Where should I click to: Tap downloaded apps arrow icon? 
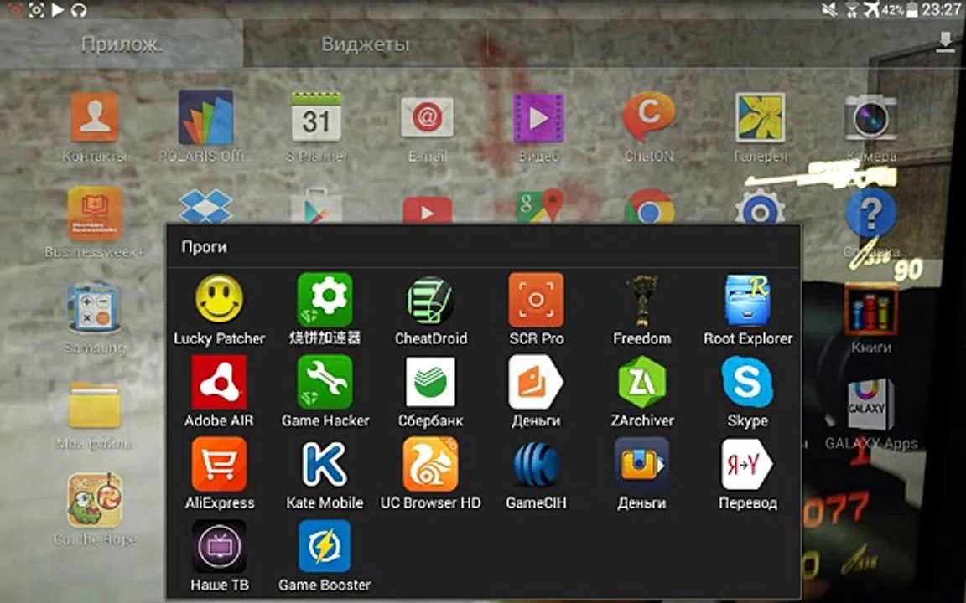pyautogui.click(x=945, y=43)
